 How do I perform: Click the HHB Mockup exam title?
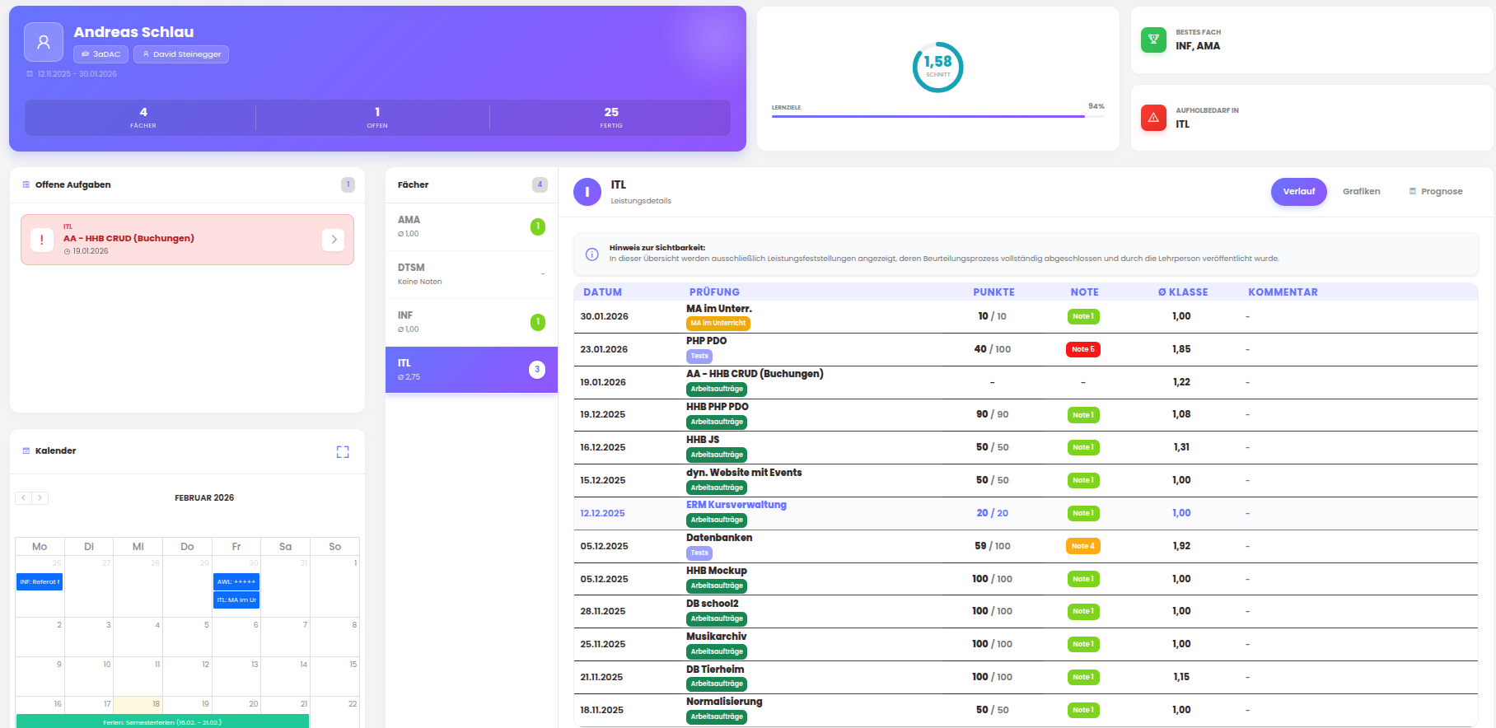pos(717,571)
